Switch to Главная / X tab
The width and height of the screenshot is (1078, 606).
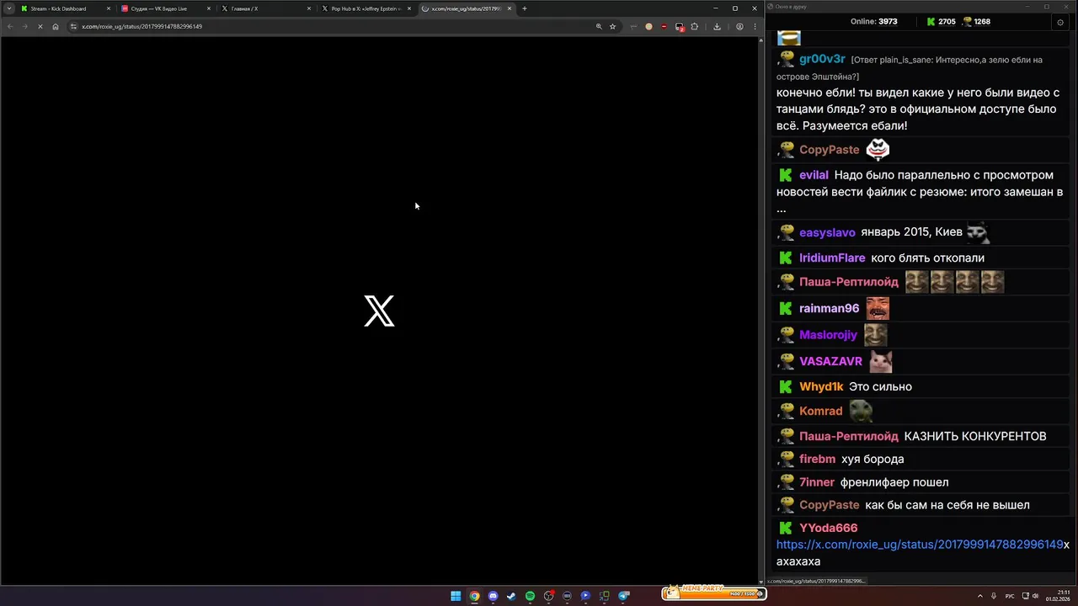[265, 8]
